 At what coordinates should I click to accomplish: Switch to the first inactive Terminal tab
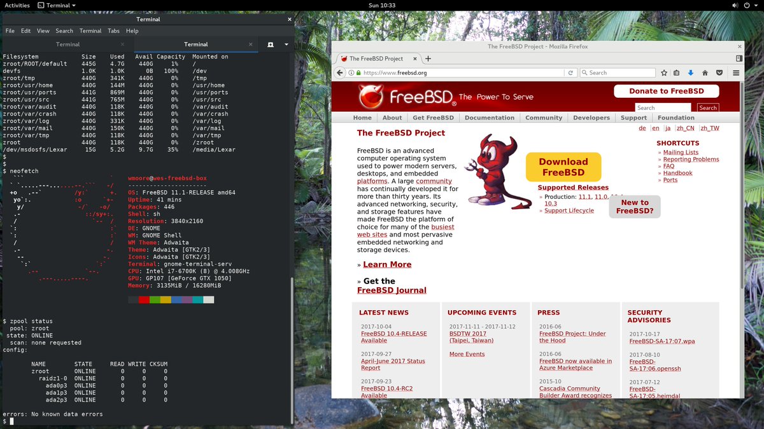67,44
